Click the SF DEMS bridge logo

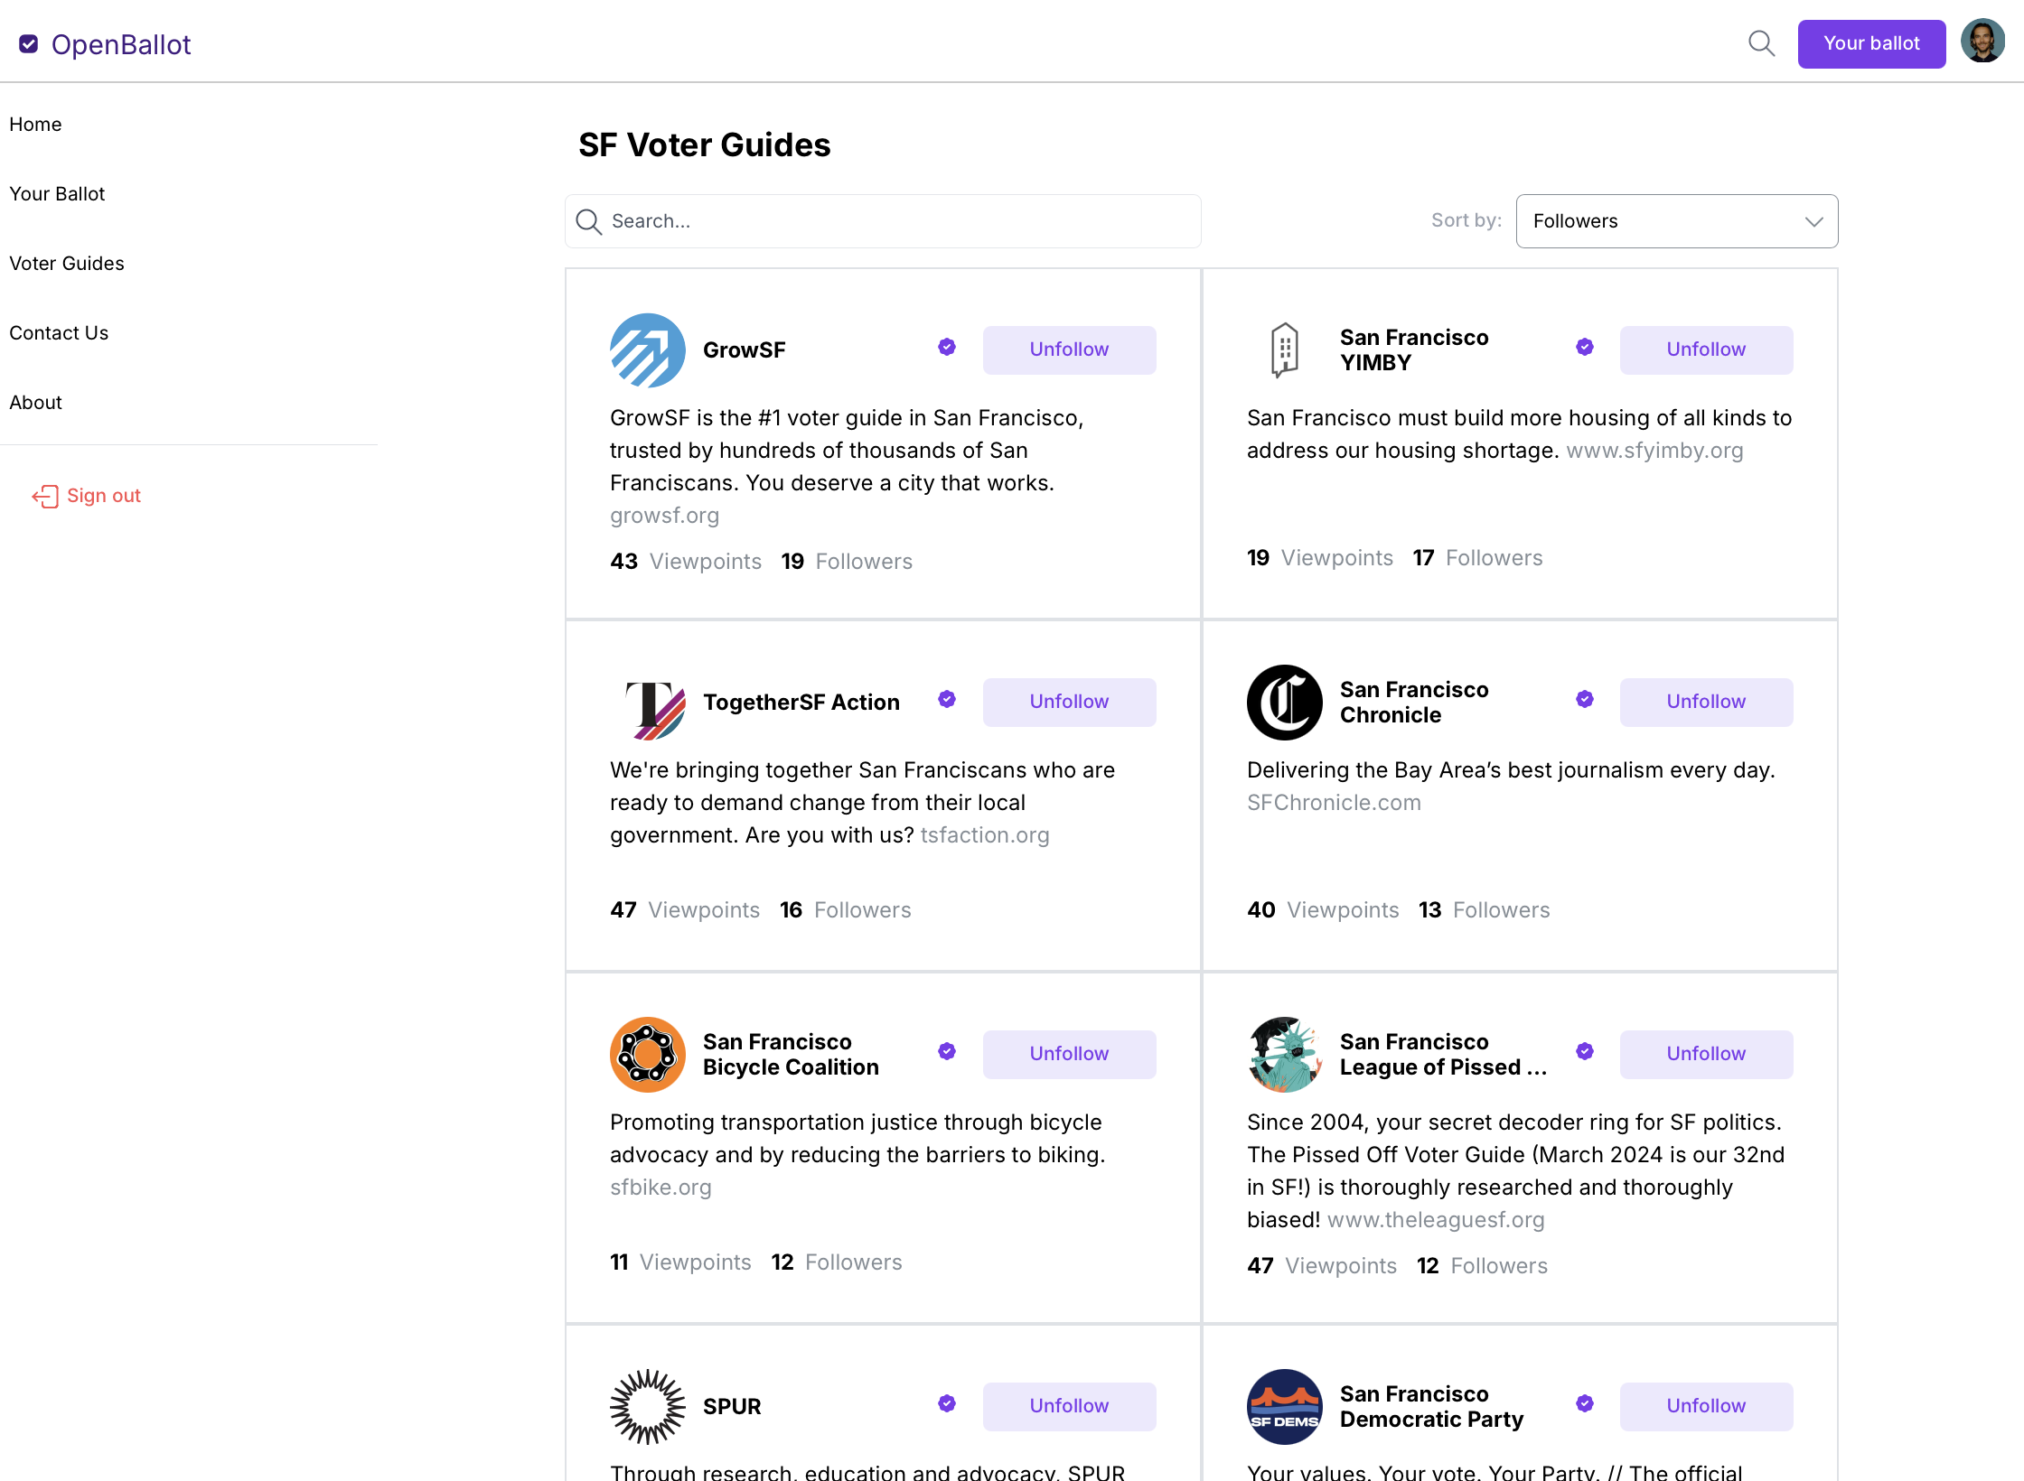(1284, 1407)
